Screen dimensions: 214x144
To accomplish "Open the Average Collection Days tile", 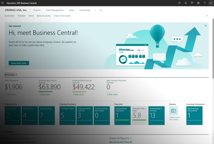I will click(140, 116).
